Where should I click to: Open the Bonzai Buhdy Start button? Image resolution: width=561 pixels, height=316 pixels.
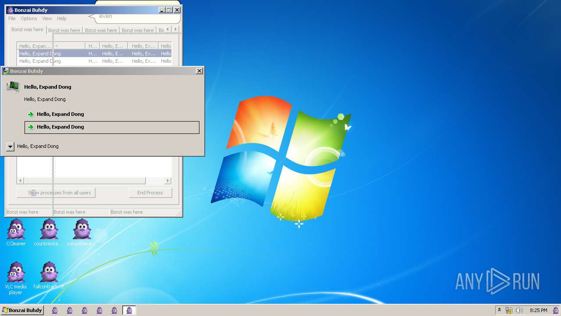point(22,310)
